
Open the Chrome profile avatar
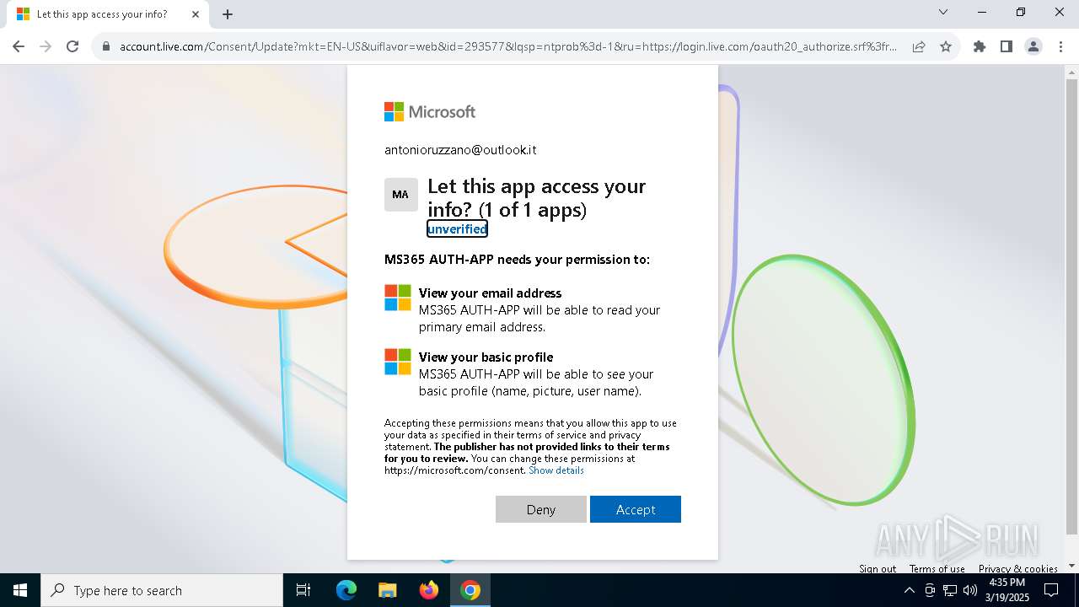tap(1033, 47)
